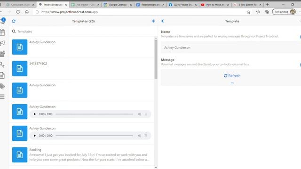
Task: Switch to the Facebook Project Broadcast tab
Action: (182, 5)
